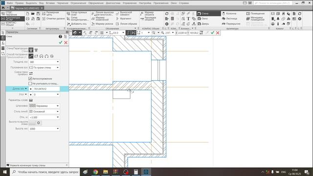
Task: Open Настройка menu
Action: click(145, 3)
